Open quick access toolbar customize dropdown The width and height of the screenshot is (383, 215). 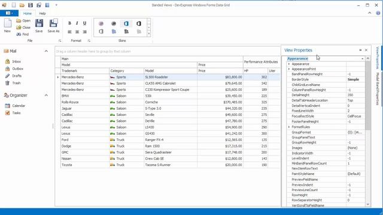pos(56,5)
